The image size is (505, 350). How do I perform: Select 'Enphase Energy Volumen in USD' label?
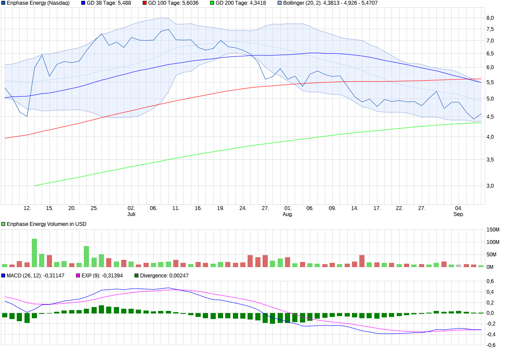46,224
